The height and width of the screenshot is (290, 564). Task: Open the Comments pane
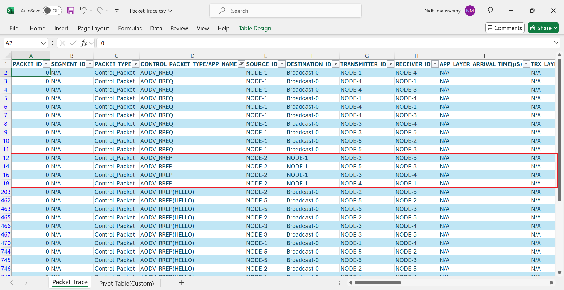click(505, 28)
